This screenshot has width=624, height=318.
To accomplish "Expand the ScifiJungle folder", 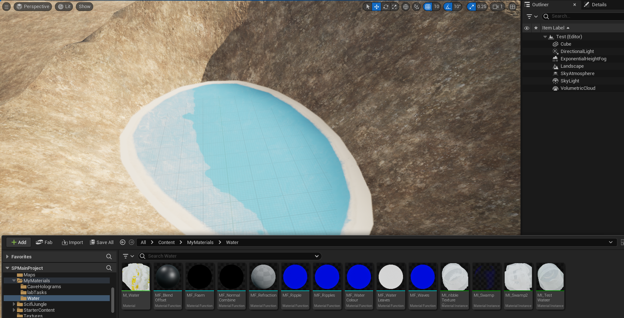I will click(14, 304).
